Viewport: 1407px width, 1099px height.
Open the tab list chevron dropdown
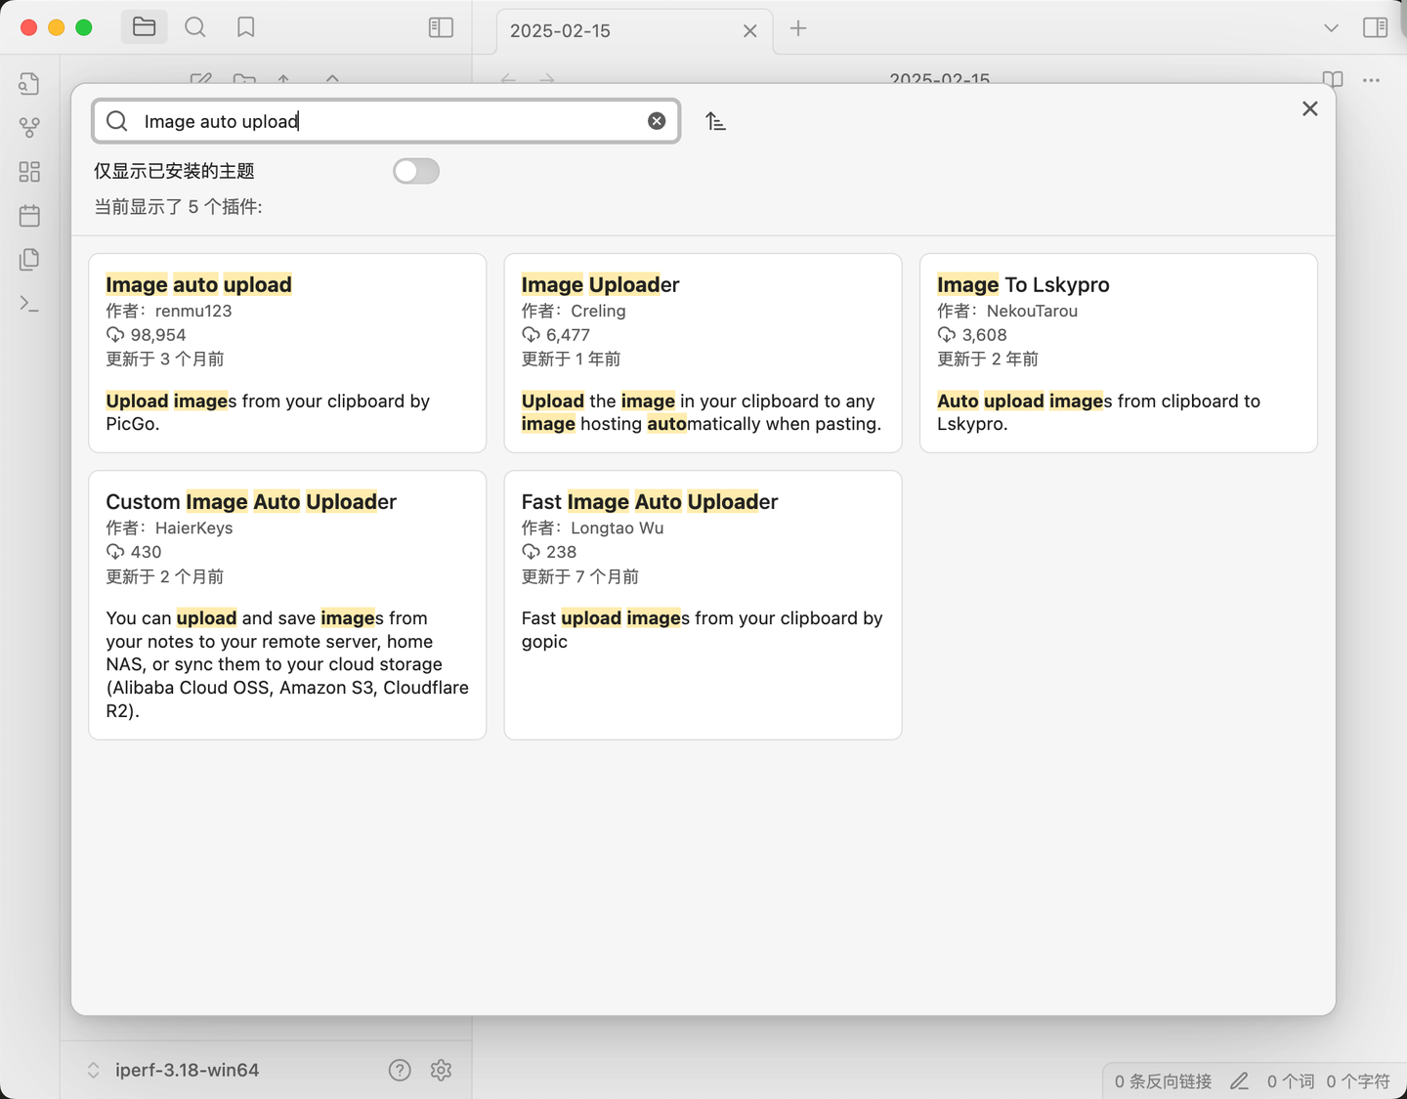coord(1331,29)
